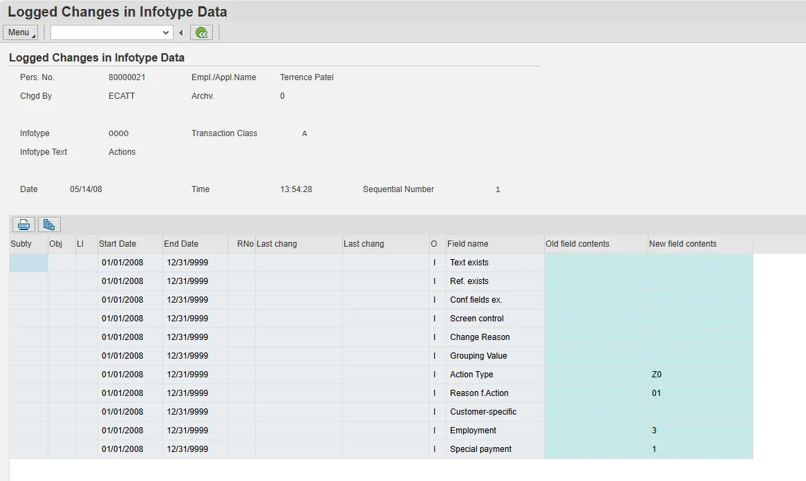Click the green Back icon in toolbar
The image size is (806, 481).
(201, 32)
